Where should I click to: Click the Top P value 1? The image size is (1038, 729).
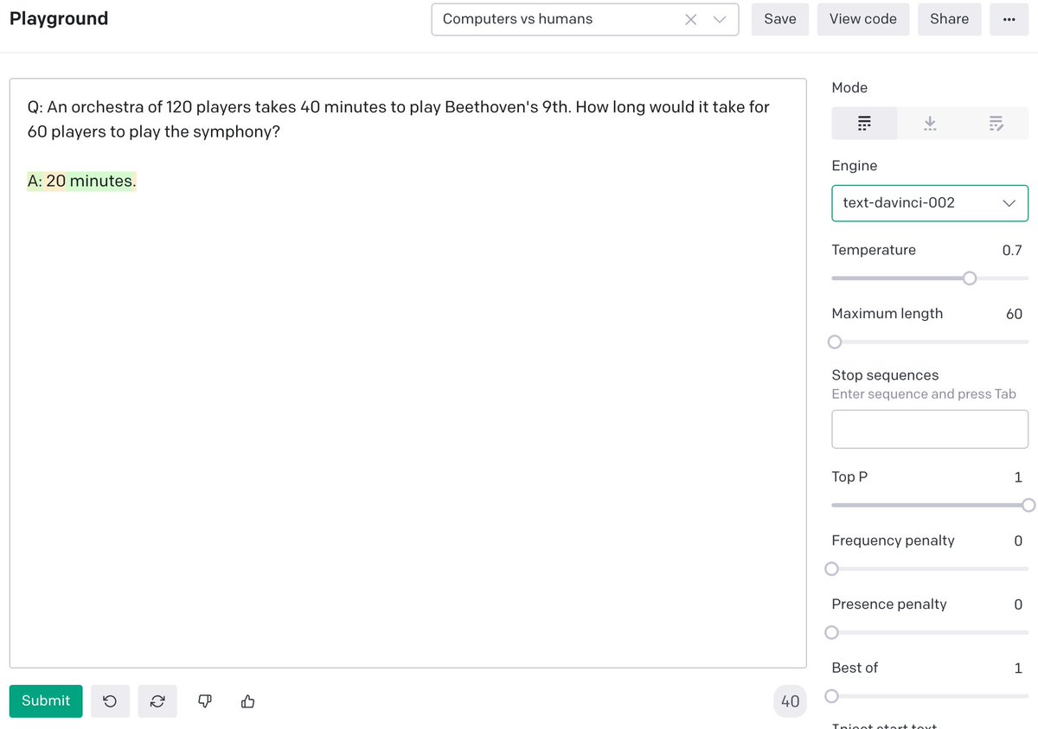[x=1018, y=477]
